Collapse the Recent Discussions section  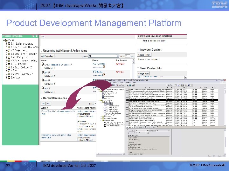[41, 98]
